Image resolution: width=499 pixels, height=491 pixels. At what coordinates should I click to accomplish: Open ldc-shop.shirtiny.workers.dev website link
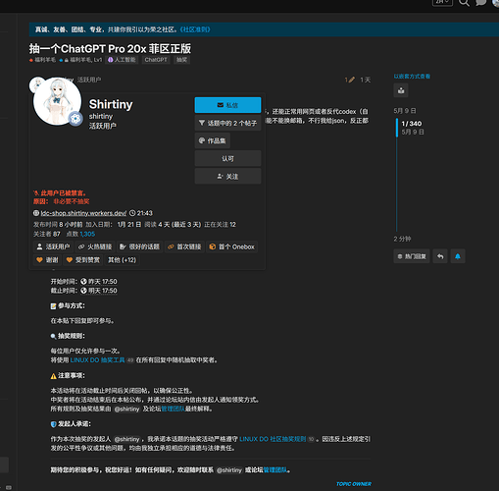pos(83,213)
